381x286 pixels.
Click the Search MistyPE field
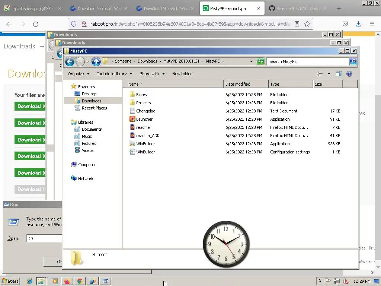[308, 61]
